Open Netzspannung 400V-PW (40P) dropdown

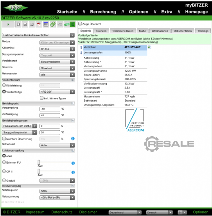pyautogui.click(x=57, y=198)
